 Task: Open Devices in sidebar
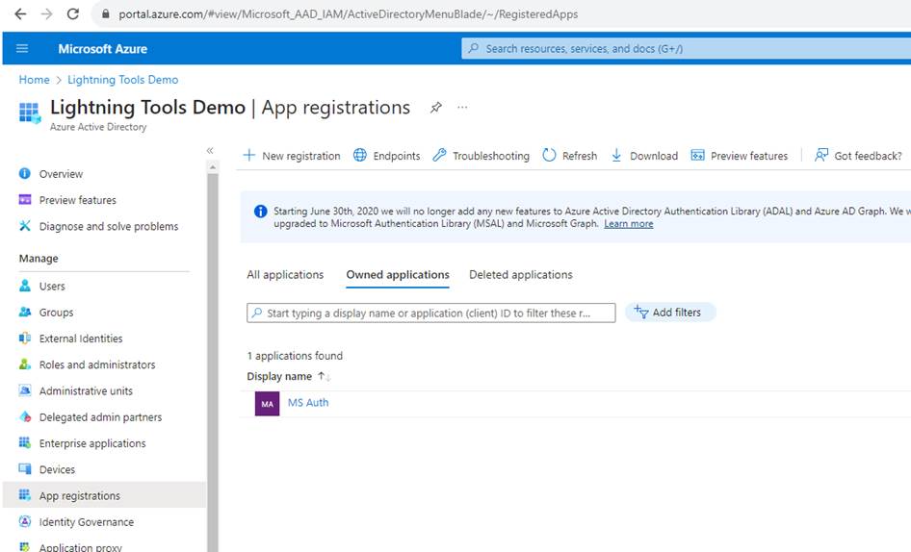coord(57,469)
